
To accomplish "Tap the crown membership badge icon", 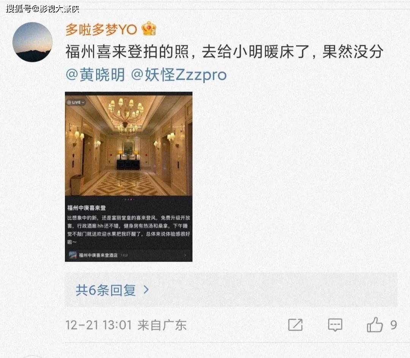I will pyautogui.click(x=148, y=28).
